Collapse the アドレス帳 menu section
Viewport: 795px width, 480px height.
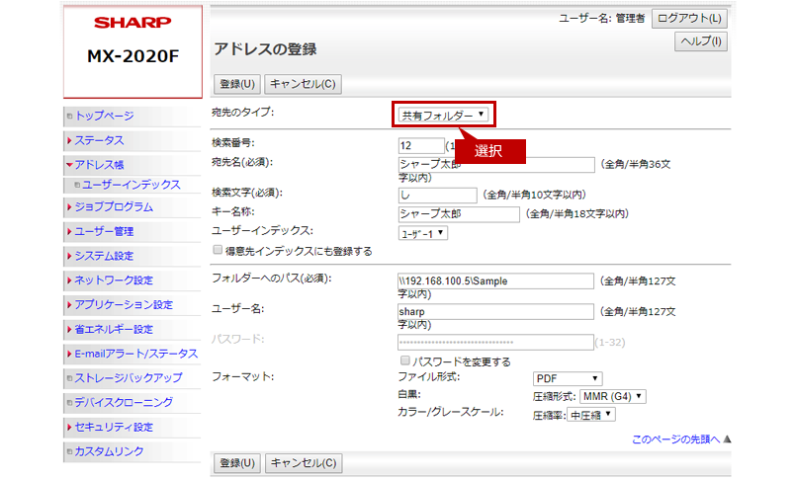point(99,165)
